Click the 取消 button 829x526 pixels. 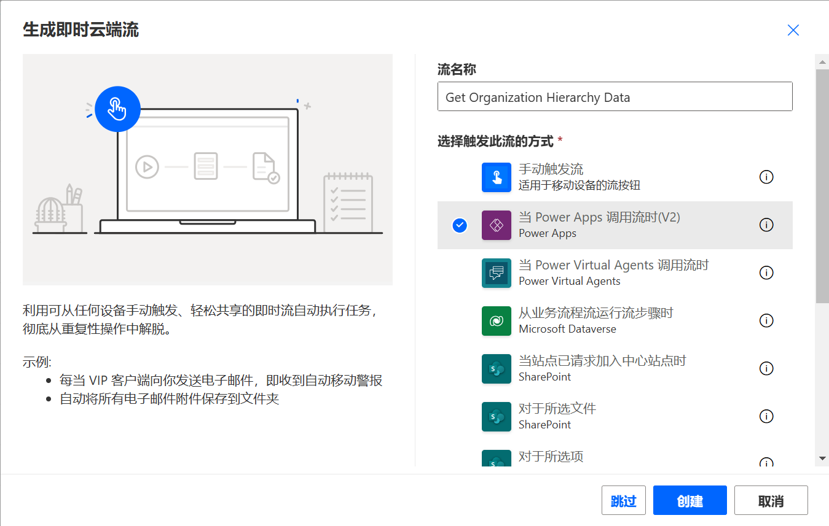click(x=771, y=500)
